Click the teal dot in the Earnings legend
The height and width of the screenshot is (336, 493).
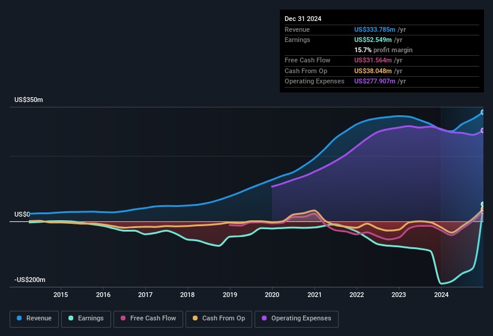pos(71,319)
